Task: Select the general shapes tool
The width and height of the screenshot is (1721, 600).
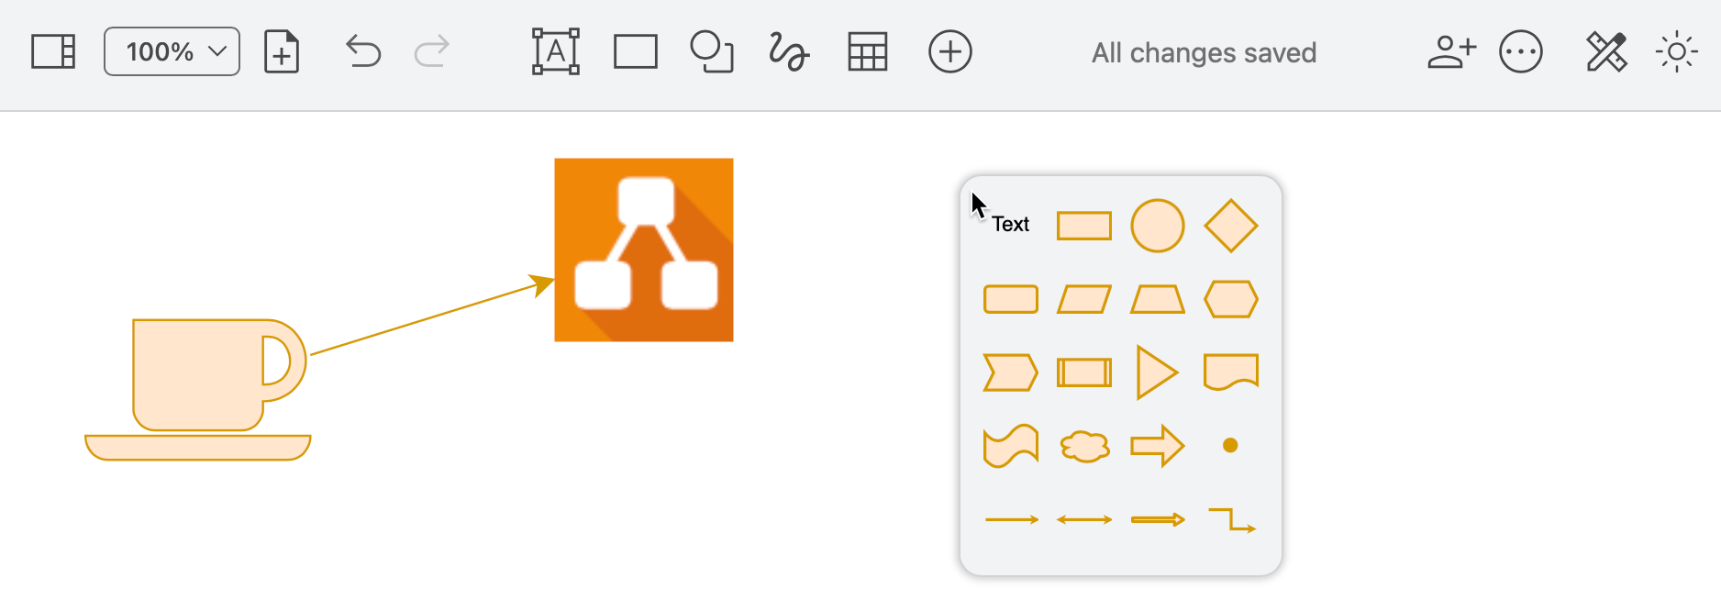Action: click(713, 51)
